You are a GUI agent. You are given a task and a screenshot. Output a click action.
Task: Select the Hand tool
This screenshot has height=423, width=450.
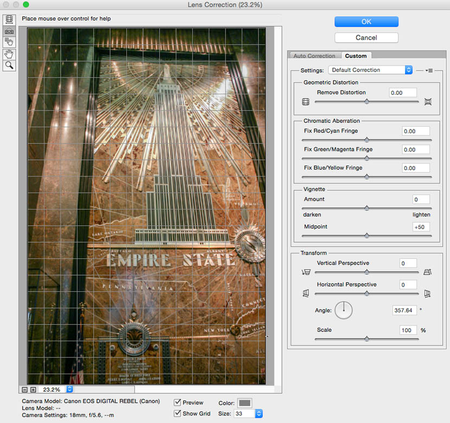(9, 54)
